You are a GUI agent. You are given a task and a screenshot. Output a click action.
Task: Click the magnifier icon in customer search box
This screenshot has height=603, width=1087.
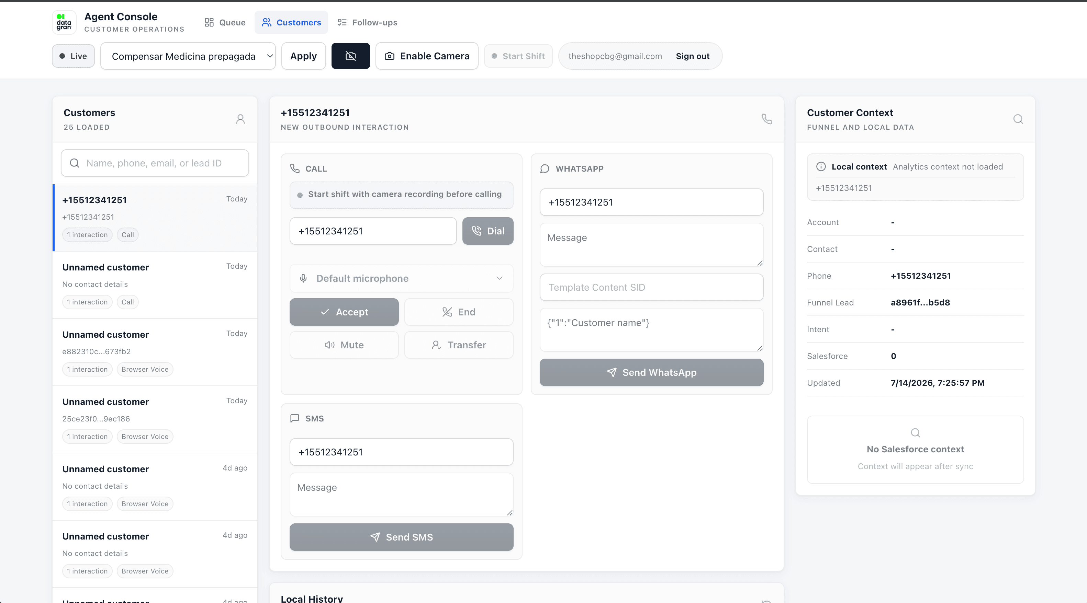[75, 163]
